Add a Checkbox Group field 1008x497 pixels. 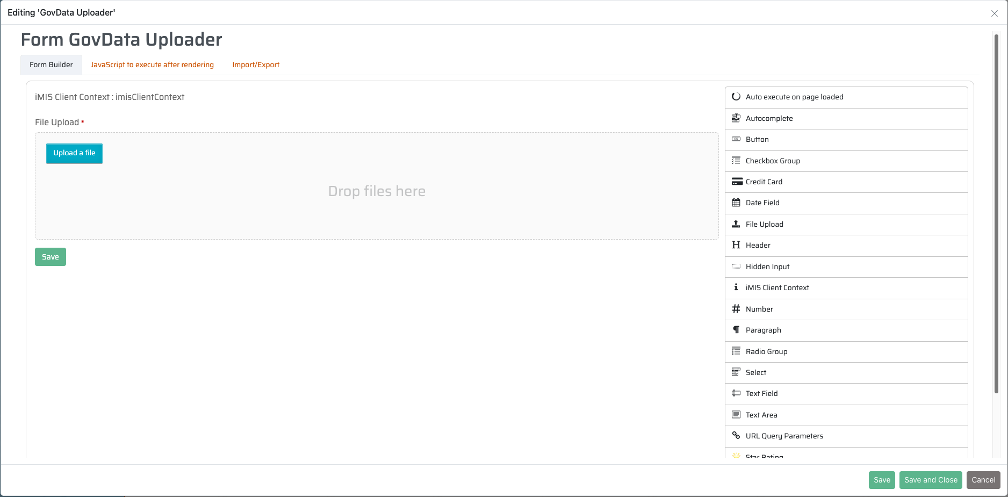coord(773,161)
